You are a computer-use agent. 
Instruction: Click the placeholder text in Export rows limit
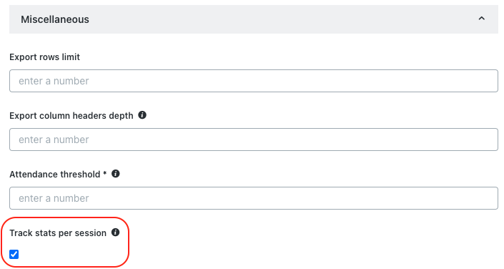tap(54, 81)
